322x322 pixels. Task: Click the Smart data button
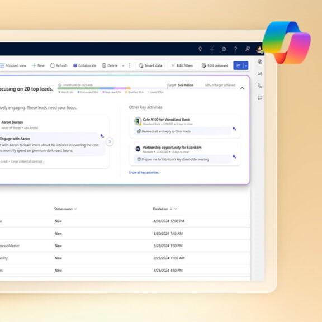[x=150, y=65]
